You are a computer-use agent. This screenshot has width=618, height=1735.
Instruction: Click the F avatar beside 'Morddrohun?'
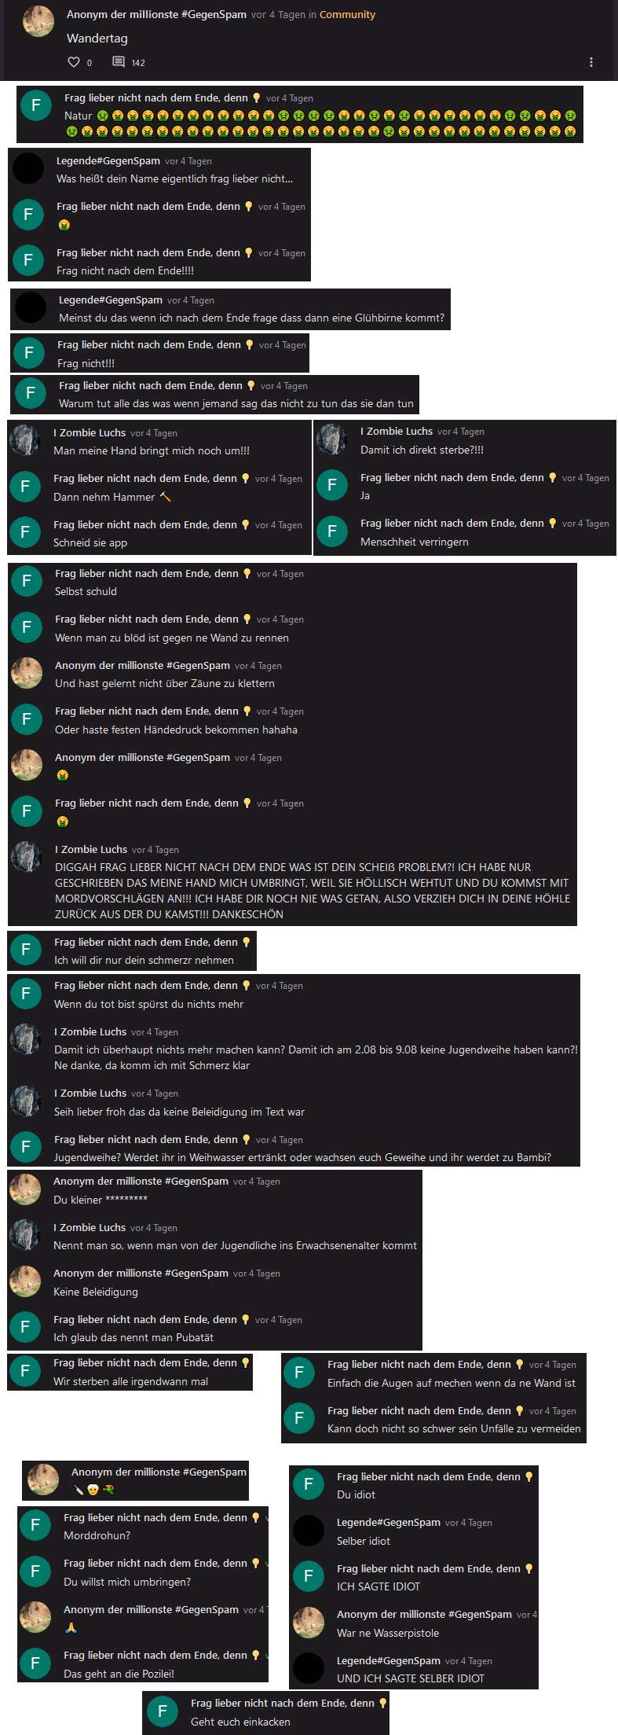pyautogui.click(x=35, y=1525)
